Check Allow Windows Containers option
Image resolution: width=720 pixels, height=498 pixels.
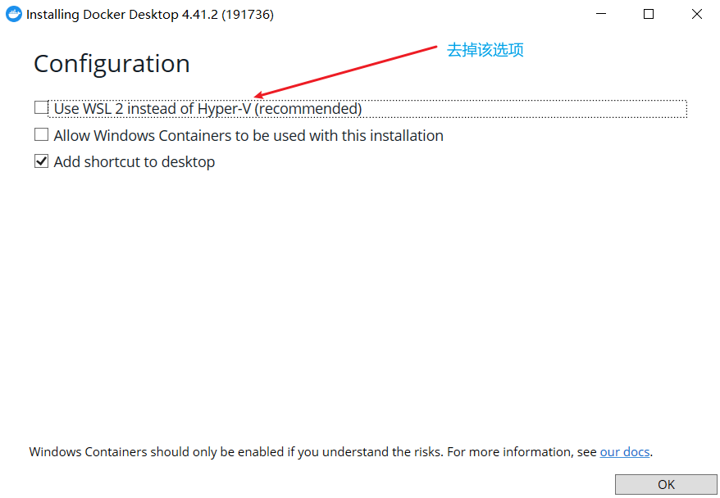click(x=41, y=135)
